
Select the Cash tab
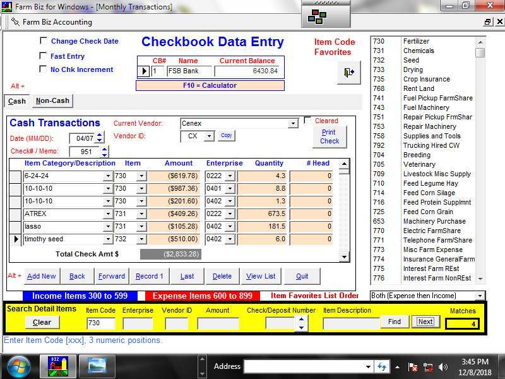coord(17,101)
